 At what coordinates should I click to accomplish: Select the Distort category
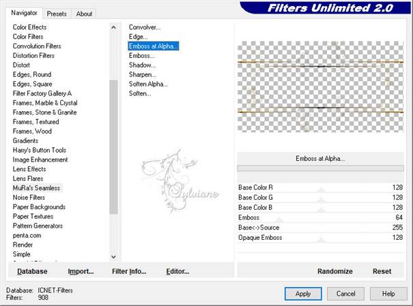point(21,65)
